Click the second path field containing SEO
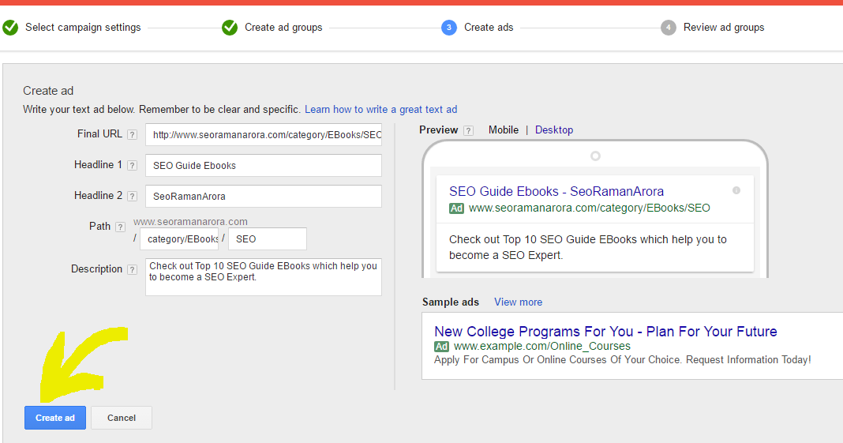This screenshot has height=443, width=843. [x=268, y=238]
